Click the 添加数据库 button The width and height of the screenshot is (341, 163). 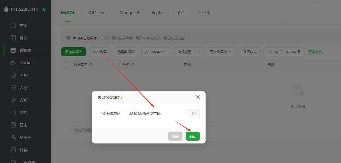coord(73,52)
